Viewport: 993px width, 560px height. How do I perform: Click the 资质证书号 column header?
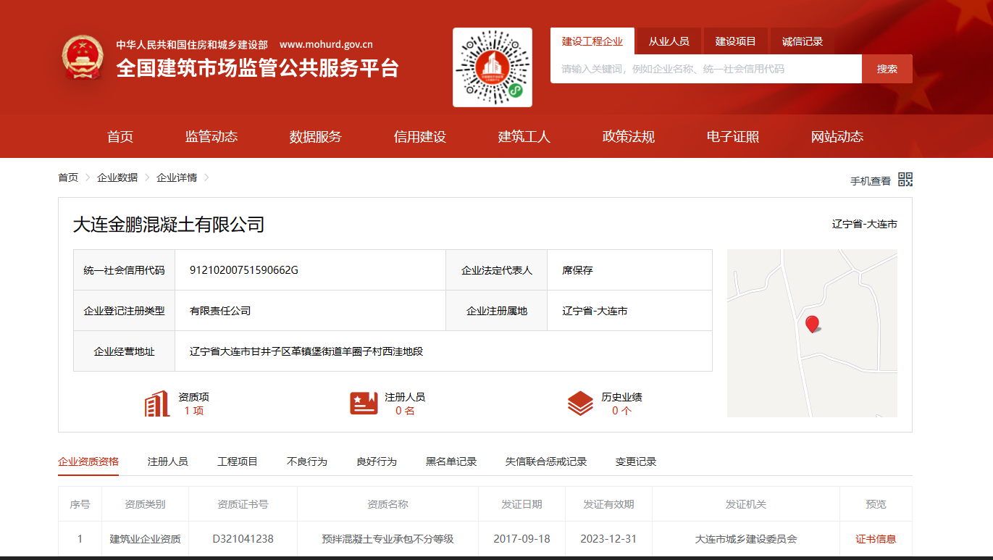pyautogui.click(x=243, y=504)
